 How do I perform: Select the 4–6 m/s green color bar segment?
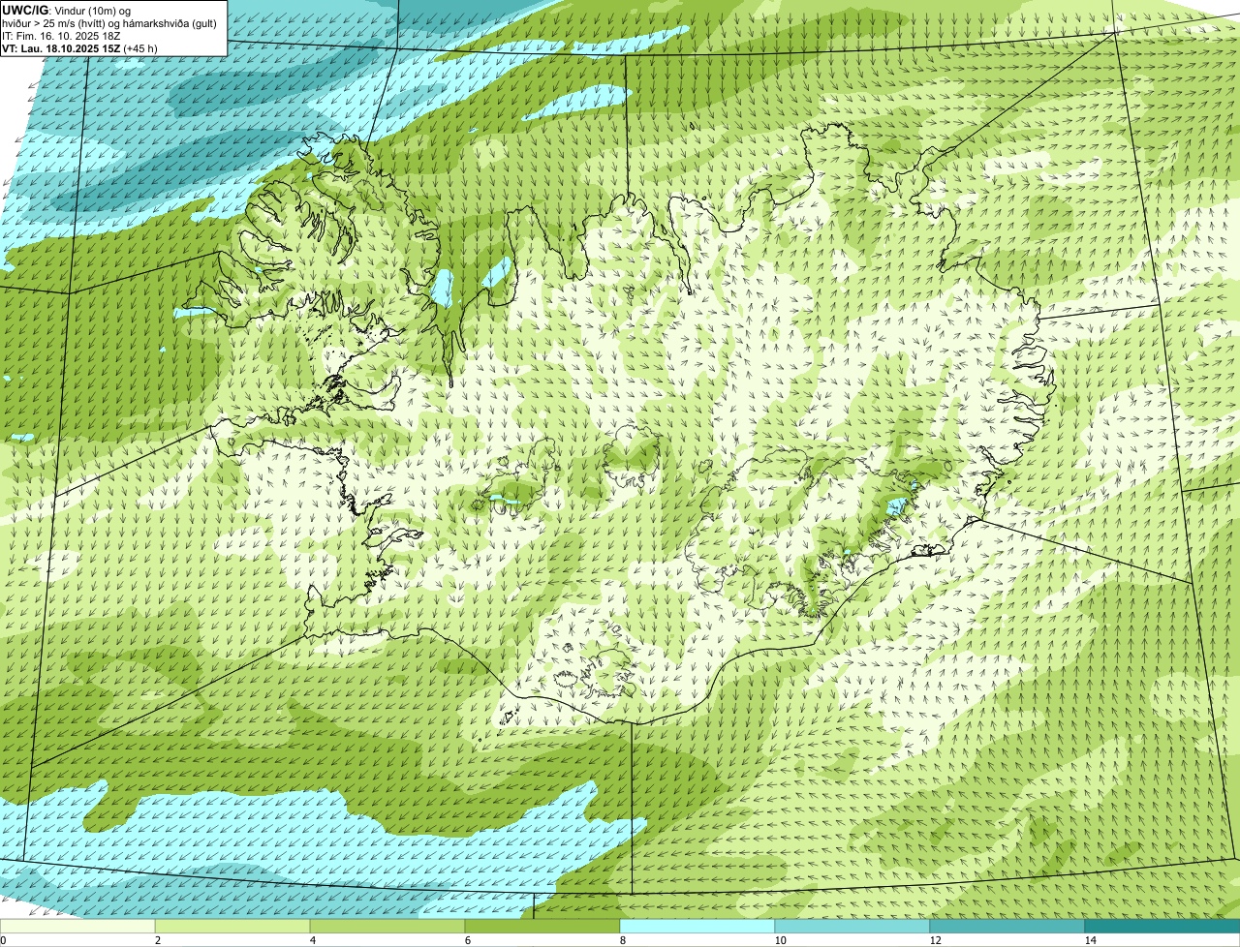pos(387,926)
